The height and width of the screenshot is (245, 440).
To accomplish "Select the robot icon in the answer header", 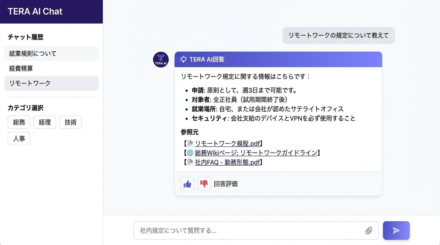I will [183, 59].
